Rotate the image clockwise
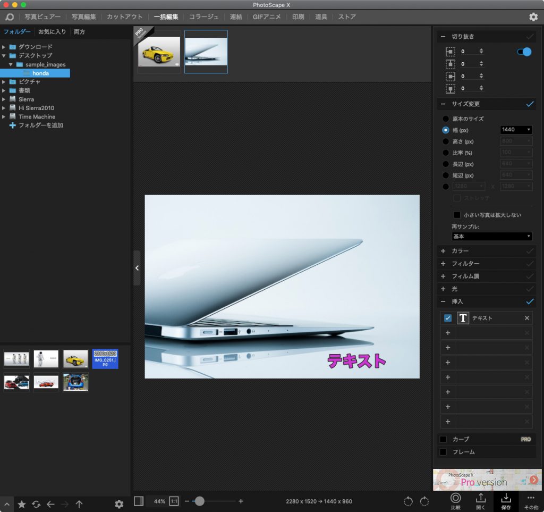This screenshot has width=544, height=512. pos(424,501)
